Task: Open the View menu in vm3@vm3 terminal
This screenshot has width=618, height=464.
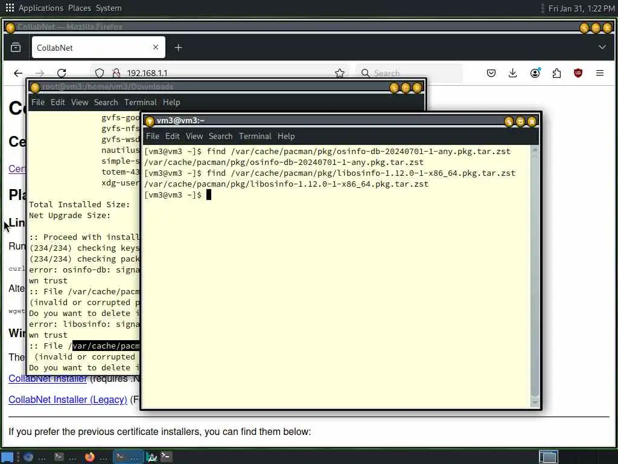Action: [194, 136]
